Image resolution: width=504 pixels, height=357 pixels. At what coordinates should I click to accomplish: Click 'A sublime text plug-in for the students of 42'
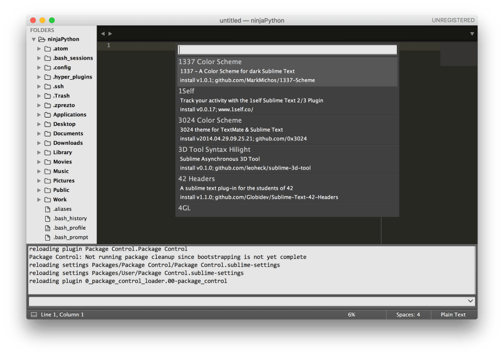tap(237, 188)
